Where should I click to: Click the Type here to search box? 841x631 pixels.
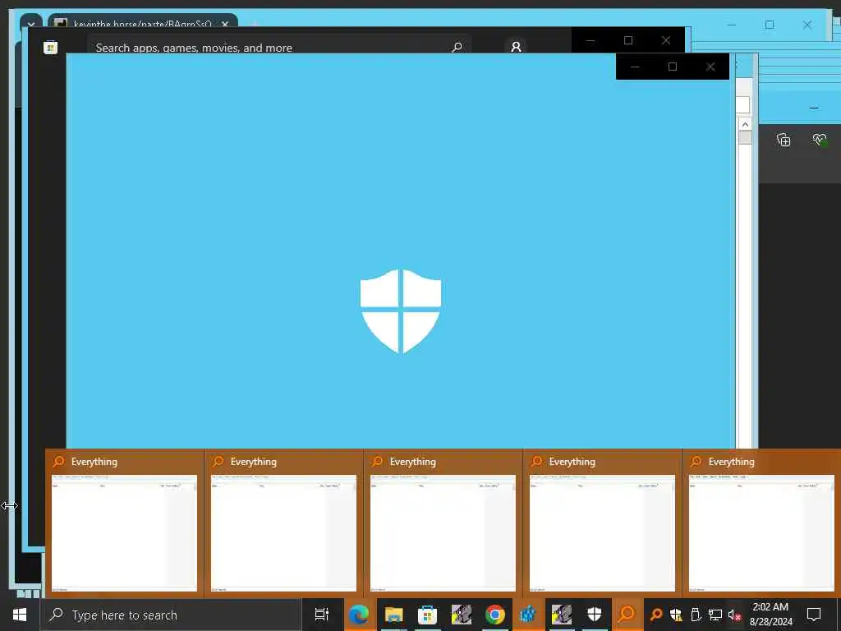(171, 615)
